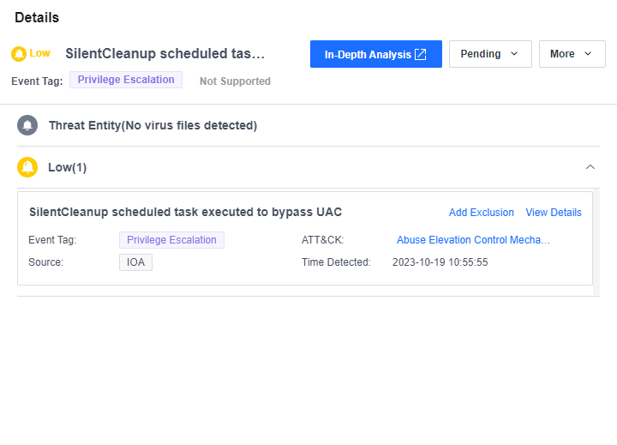Screen dimensions: 617x445
Task: Open the Abuse Elevation Control Mechanism ATT&CK link
Action: pyautogui.click(x=473, y=240)
